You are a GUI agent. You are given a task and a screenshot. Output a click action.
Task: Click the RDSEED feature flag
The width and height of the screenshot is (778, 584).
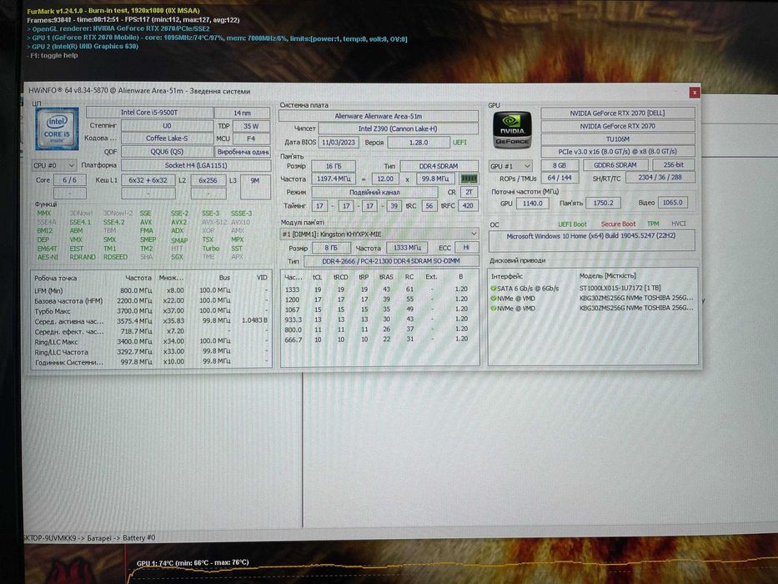coord(115,257)
